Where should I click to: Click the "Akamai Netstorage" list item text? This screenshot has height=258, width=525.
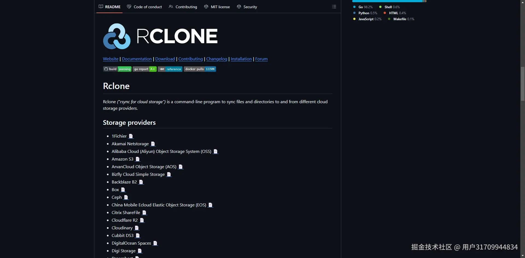click(x=130, y=144)
